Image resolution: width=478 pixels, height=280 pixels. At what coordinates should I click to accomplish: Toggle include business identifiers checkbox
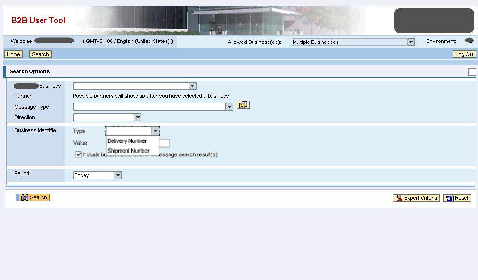[79, 154]
